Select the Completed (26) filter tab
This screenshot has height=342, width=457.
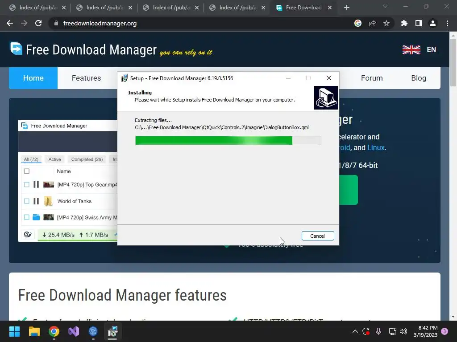(87, 159)
